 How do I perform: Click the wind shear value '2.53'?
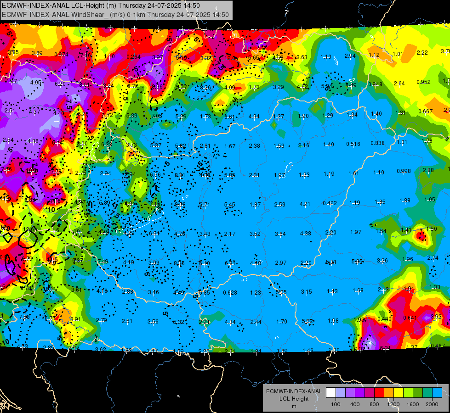coord(279,204)
